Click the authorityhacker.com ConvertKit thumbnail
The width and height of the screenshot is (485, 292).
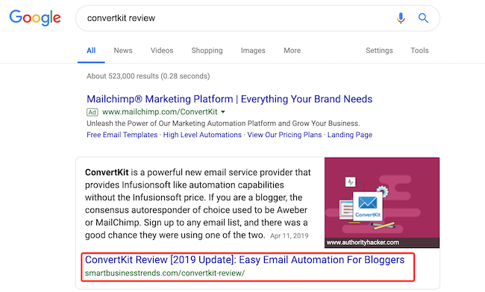(x=382, y=203)
